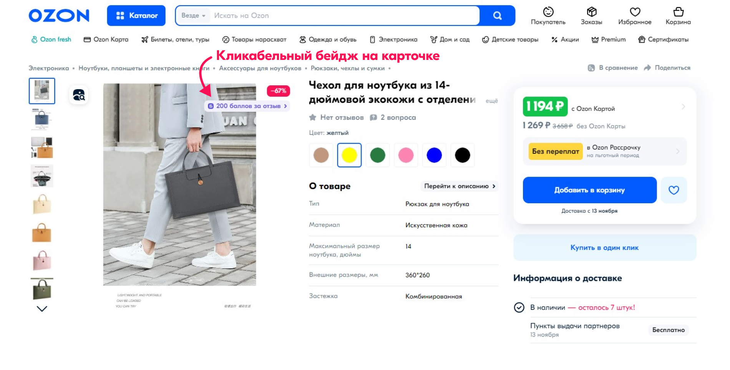
Task: Open the Покупатель profile icon
Action: click(548, 13)
